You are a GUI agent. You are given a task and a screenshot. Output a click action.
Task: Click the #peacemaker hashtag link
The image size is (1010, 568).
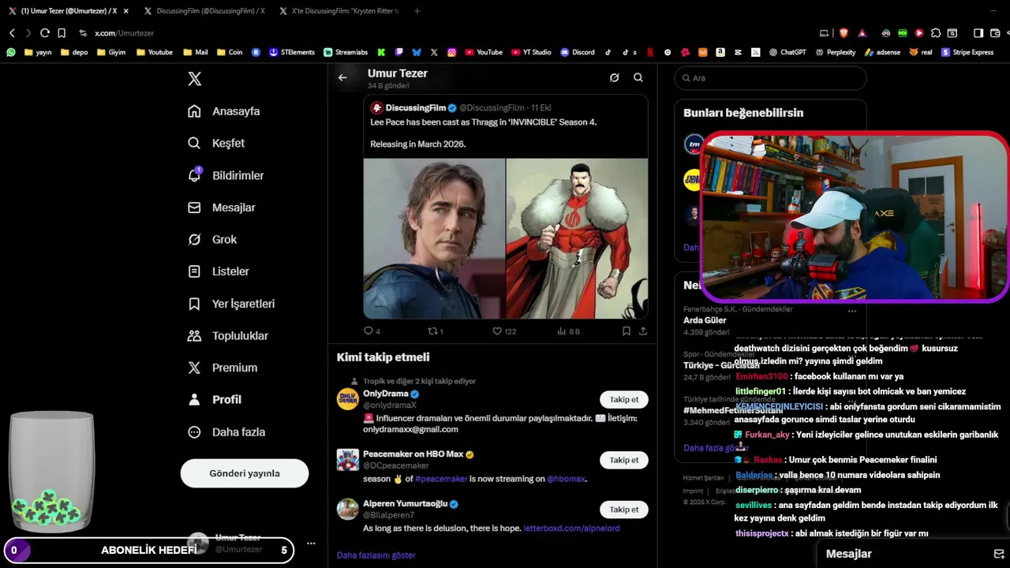(x=441, y=479)
